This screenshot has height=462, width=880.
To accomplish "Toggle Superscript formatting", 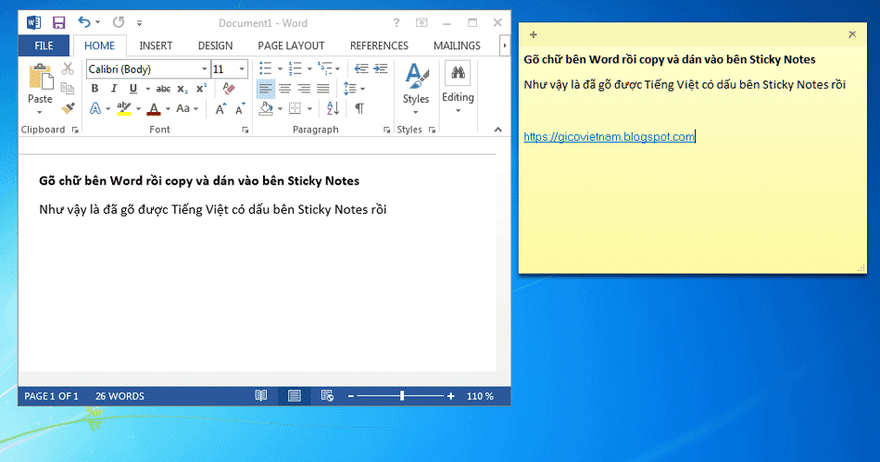I will tap(202, 89).
